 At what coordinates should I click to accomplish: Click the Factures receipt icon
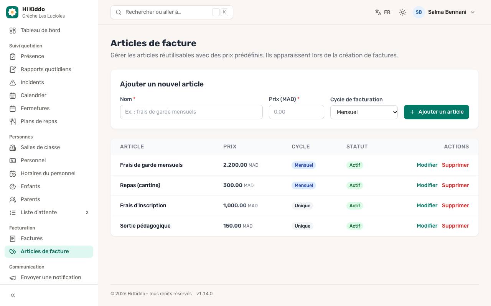(x=13, y=239)
